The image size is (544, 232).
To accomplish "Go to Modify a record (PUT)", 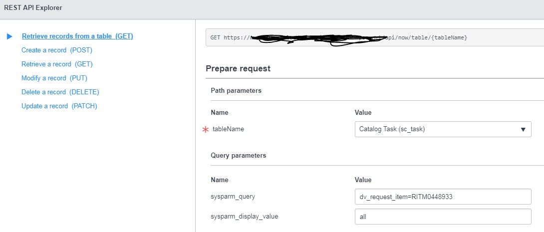I will coord(54,78).
